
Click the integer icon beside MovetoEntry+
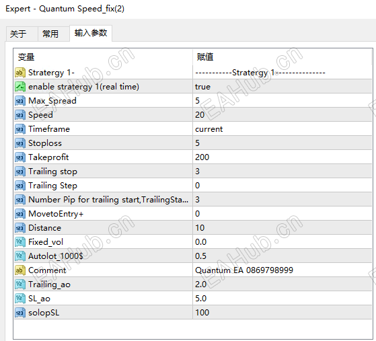[x=20, y=214]
